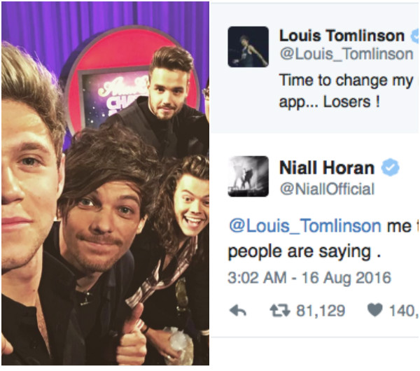Click the 81,129 retweet count
Image resolution: width=420 pixels, height=371 pixels.
[321, 311]
